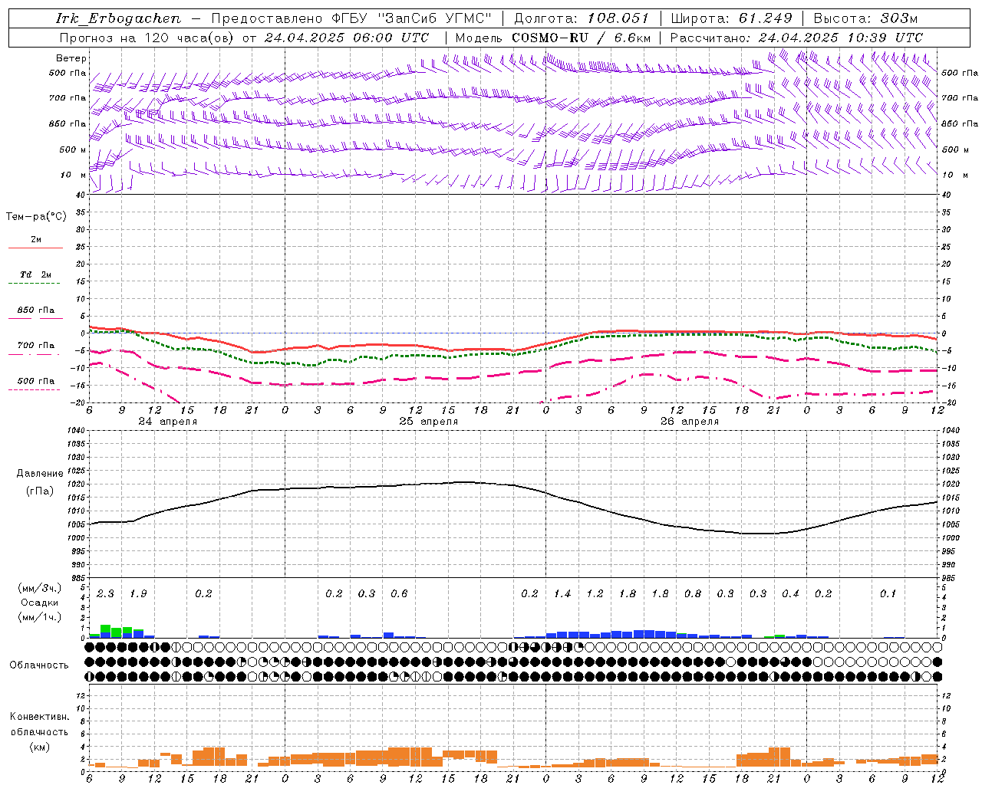Click the 0.6 precipitation amount value

click(399, 594)
